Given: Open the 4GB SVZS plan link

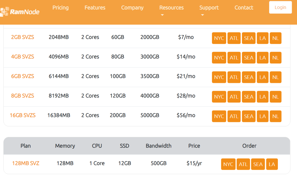Looking at the screenshot, I should tap(23, 57).
